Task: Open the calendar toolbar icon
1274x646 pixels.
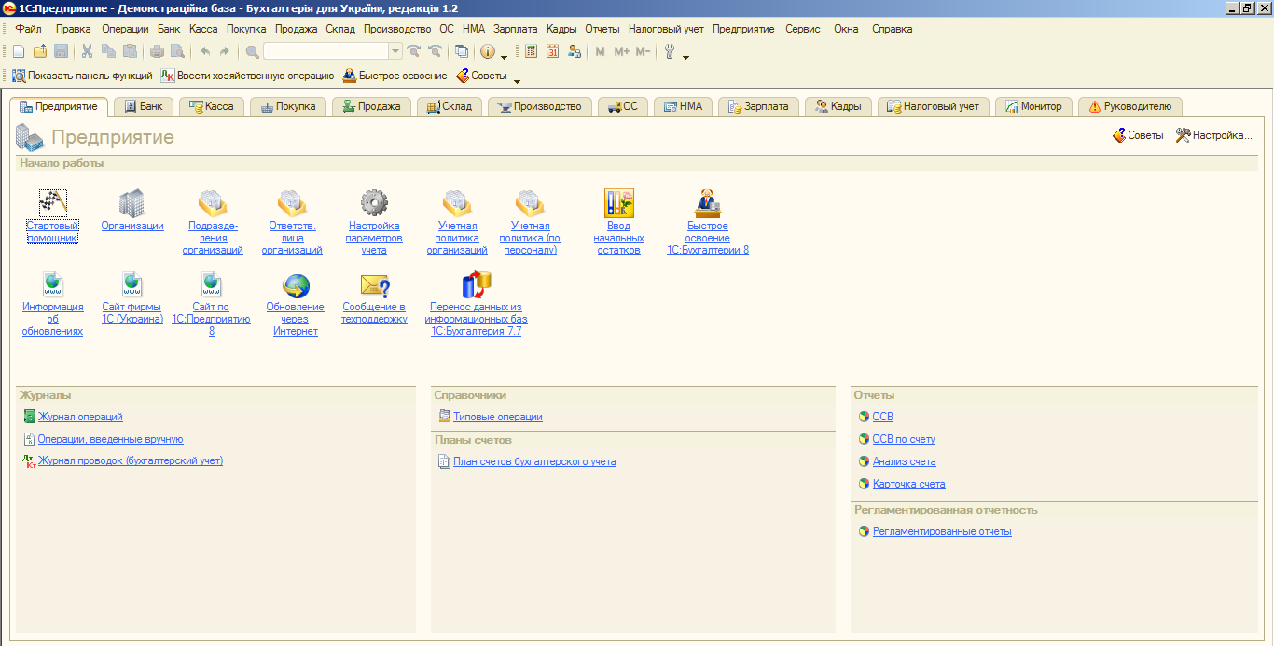Action: pos(553,51)
